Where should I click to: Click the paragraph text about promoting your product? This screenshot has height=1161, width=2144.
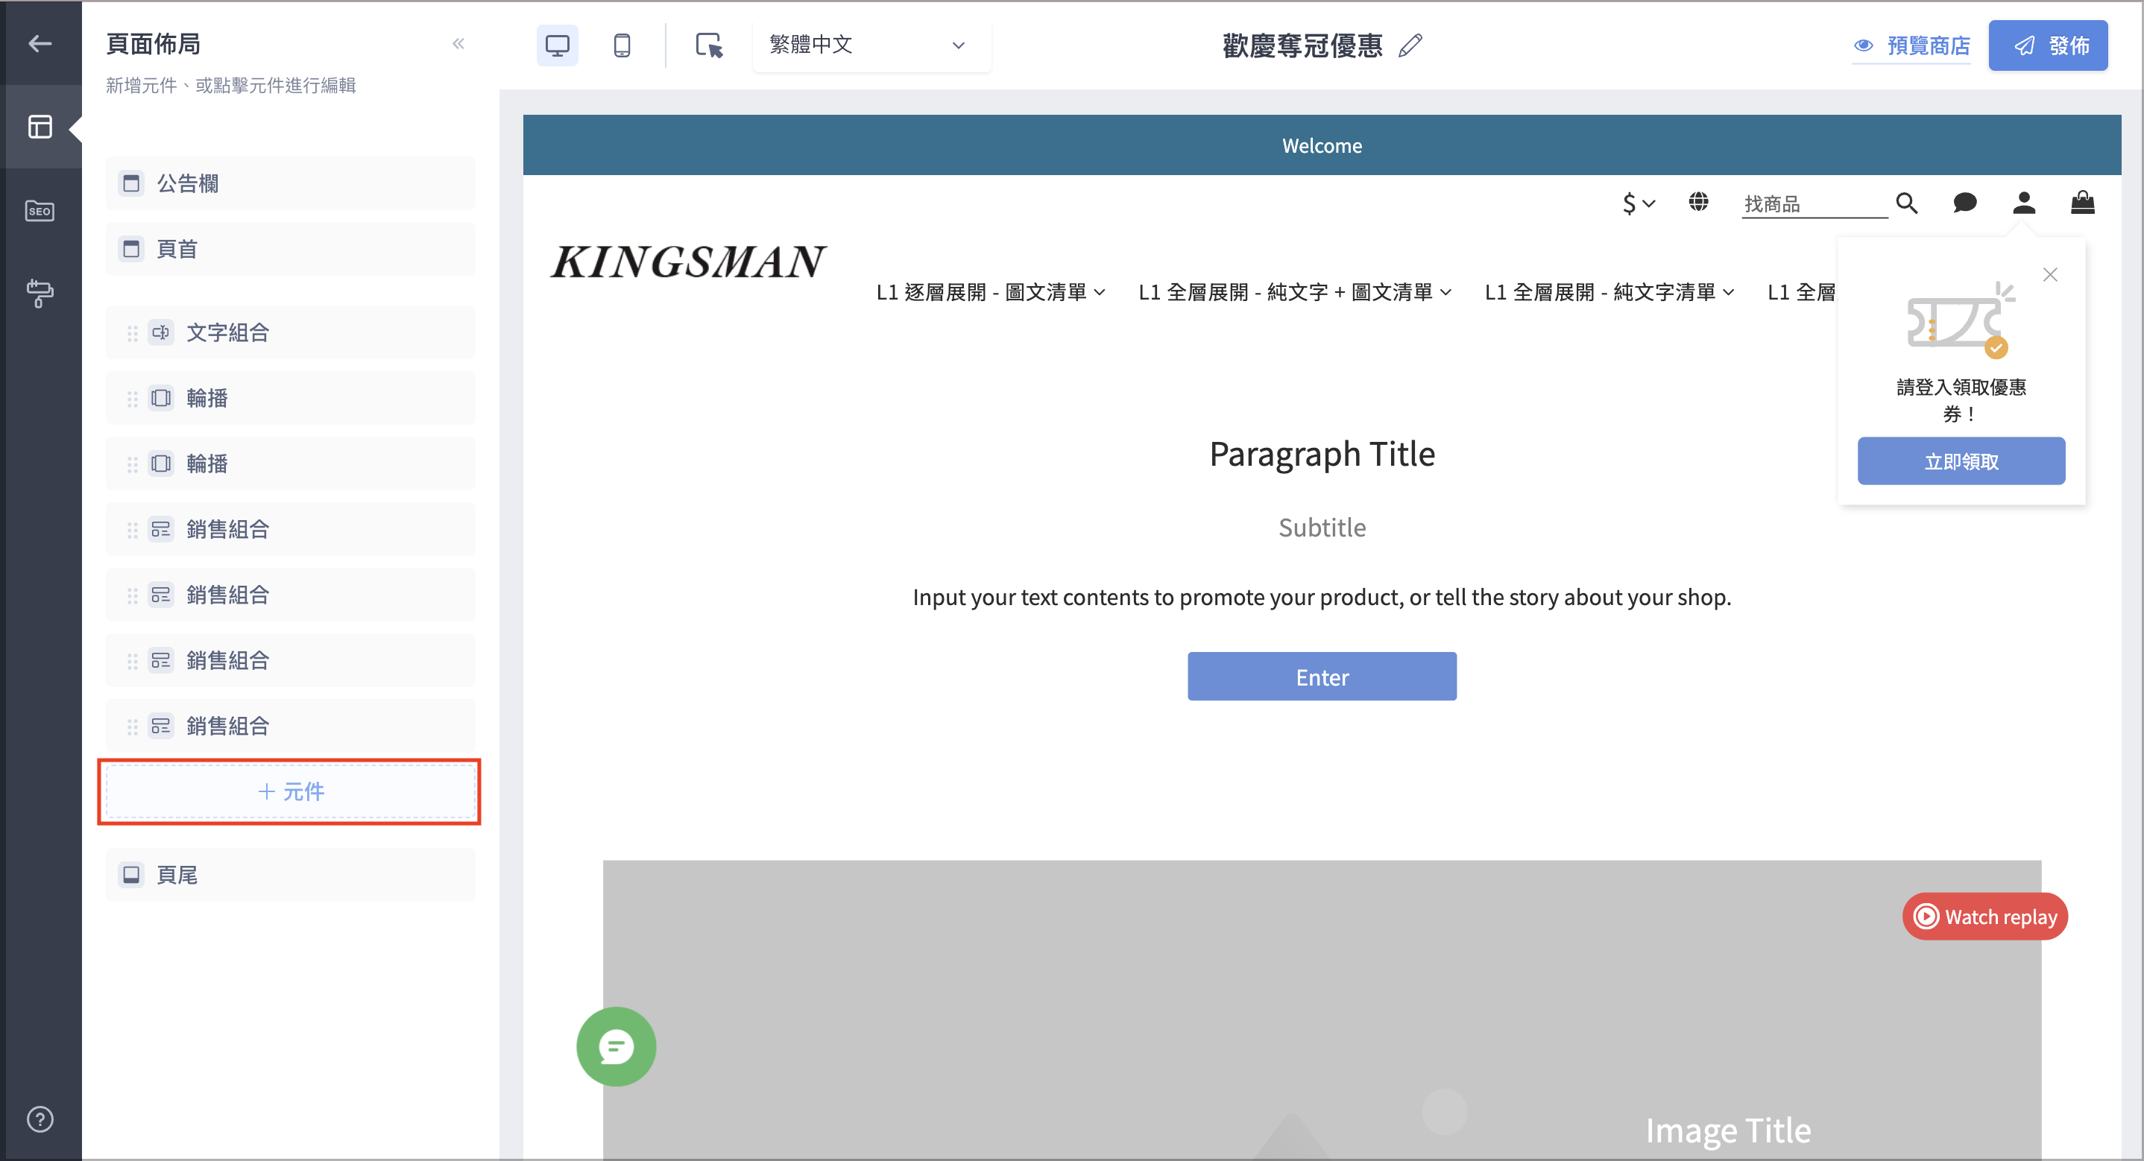[1322, 597]
